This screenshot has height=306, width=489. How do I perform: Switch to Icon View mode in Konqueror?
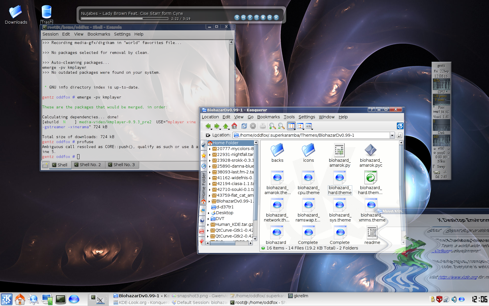tap(291, 126)
